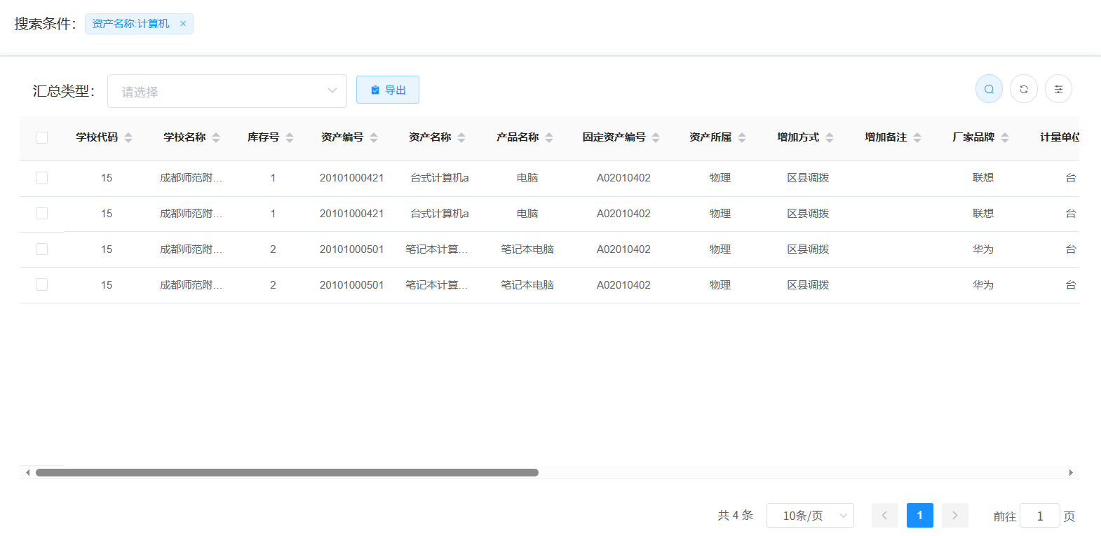Sort by 学校代码 column arrows
This screenshot has width=1101, height=536.
point(128,137)
